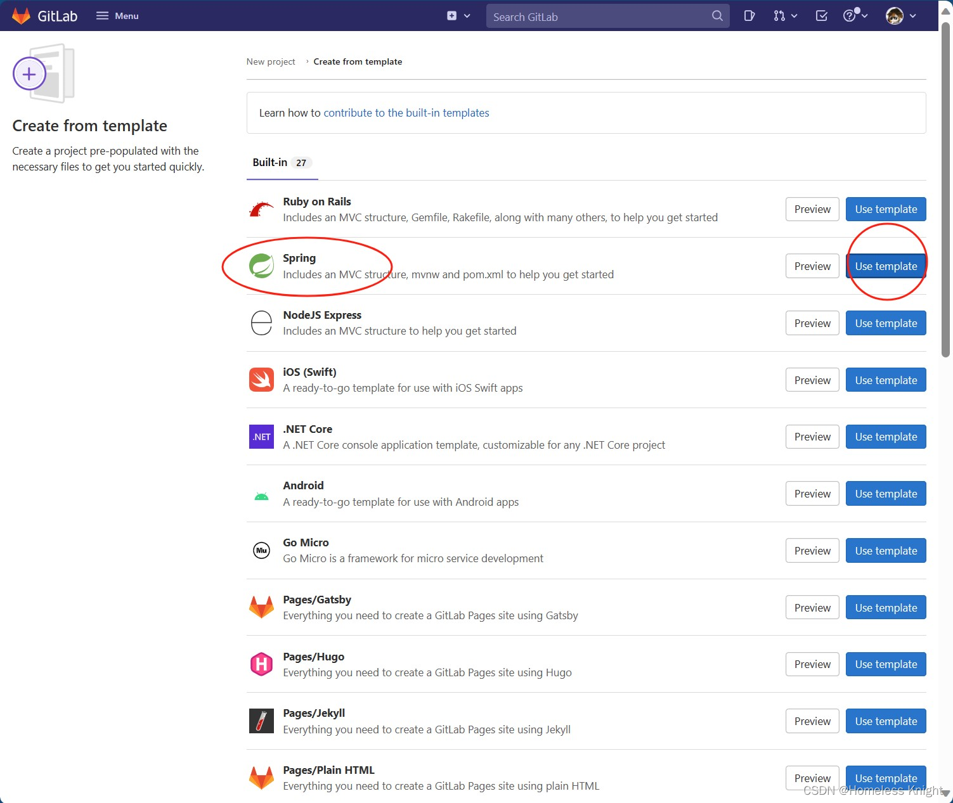Use the iOS (Swift) template

[x=886, y=380]
